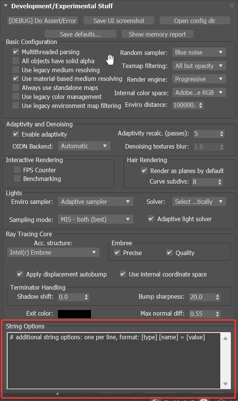Disable Multithreaded parsing checkbox

point(16,52)
